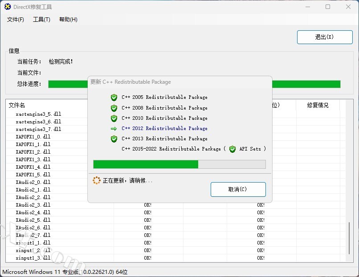Select the xactengine3_5.dll row
This screenshot has height=277, width=359.
[175, 114]
